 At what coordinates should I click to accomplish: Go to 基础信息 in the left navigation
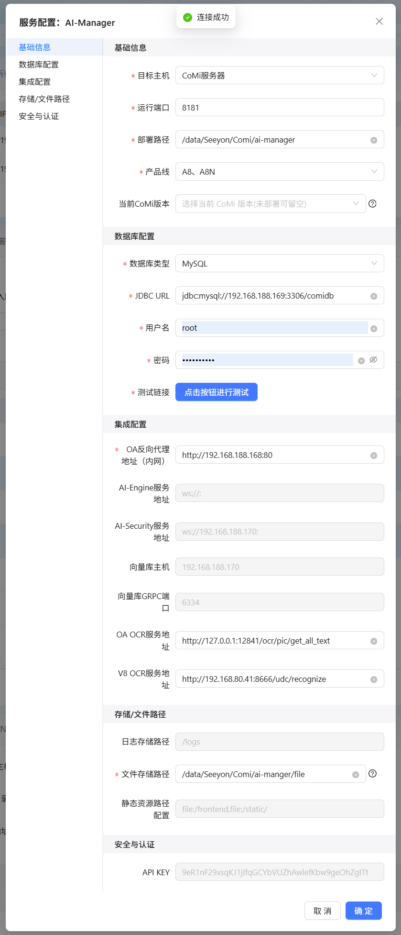coord(54,47)
